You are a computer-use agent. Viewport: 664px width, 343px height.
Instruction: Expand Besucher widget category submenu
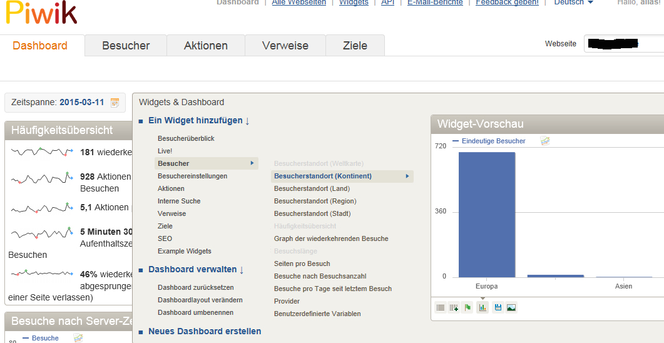[x=207, y=163]
